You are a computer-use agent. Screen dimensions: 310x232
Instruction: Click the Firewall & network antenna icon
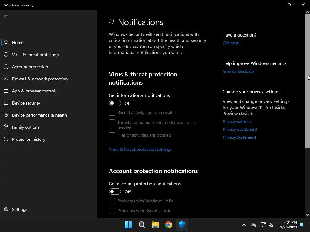click(6, 79)
